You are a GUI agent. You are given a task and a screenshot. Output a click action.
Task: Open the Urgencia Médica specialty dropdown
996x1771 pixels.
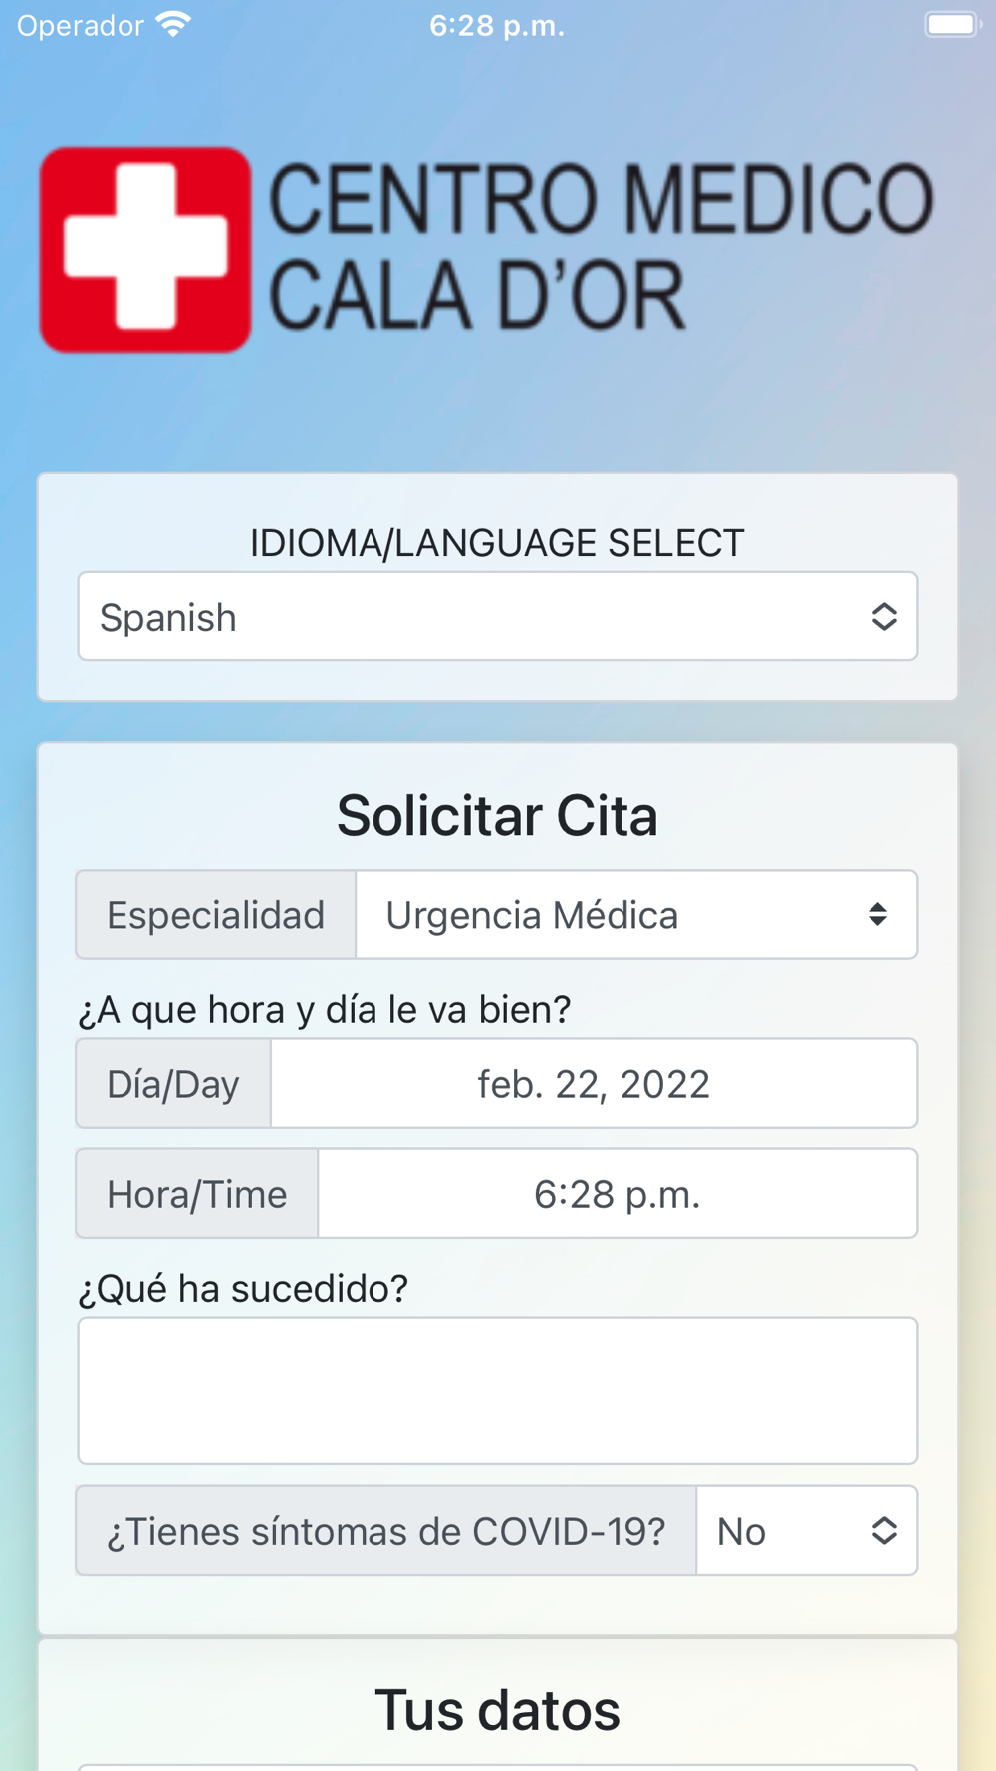click(636, 914)
